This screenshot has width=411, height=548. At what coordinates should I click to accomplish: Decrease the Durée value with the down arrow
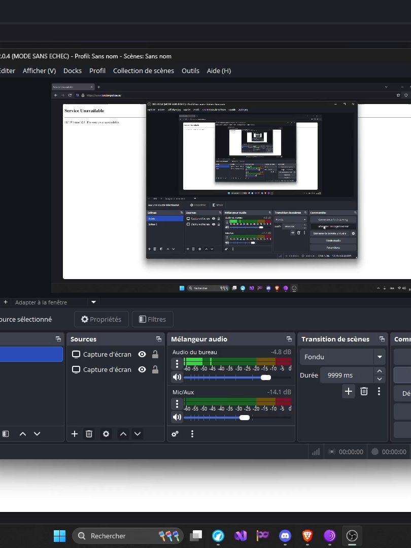tap(380, 379)
